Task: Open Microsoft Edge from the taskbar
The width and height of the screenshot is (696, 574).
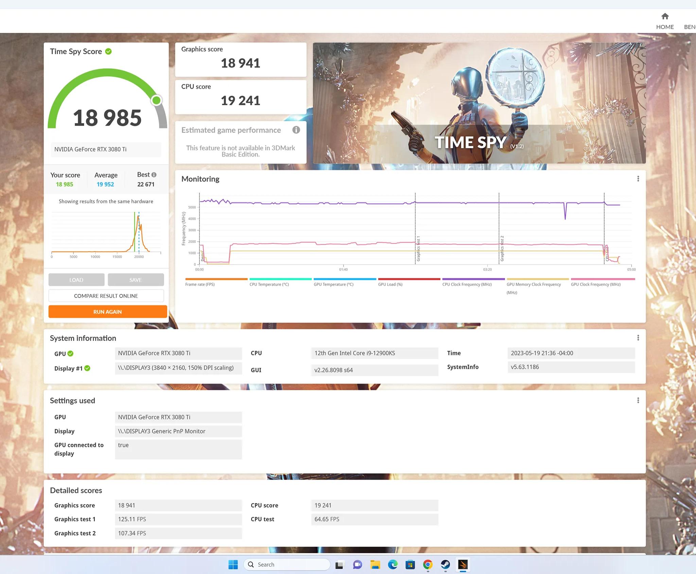Action: (393, 564)
